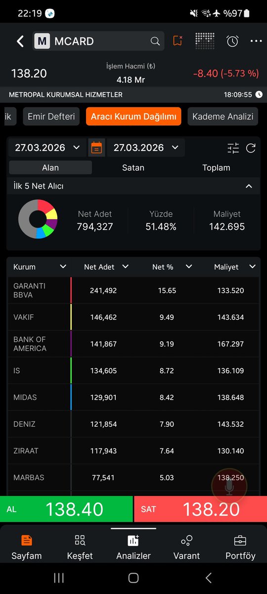Refresh the broker distribution data
This screenshot has height=594, width=267.
[x=251, y=148]
